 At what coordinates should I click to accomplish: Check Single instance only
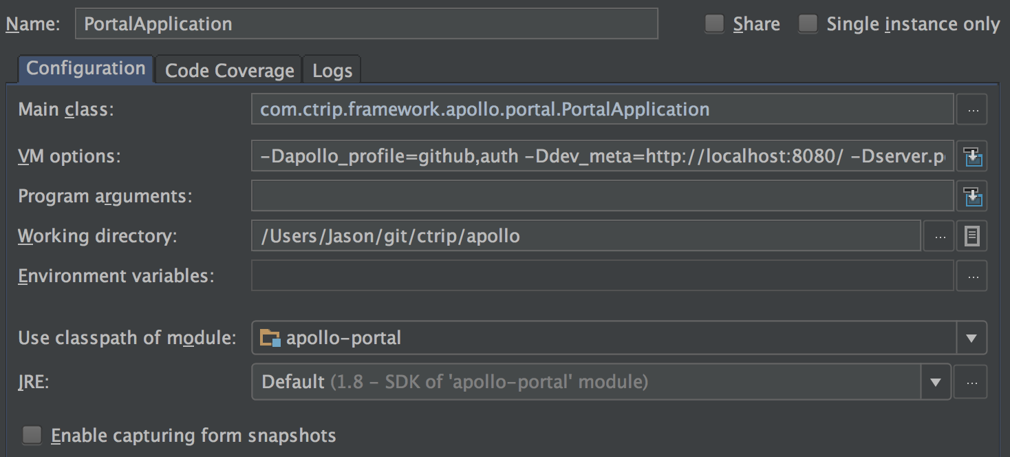point(808,23)
